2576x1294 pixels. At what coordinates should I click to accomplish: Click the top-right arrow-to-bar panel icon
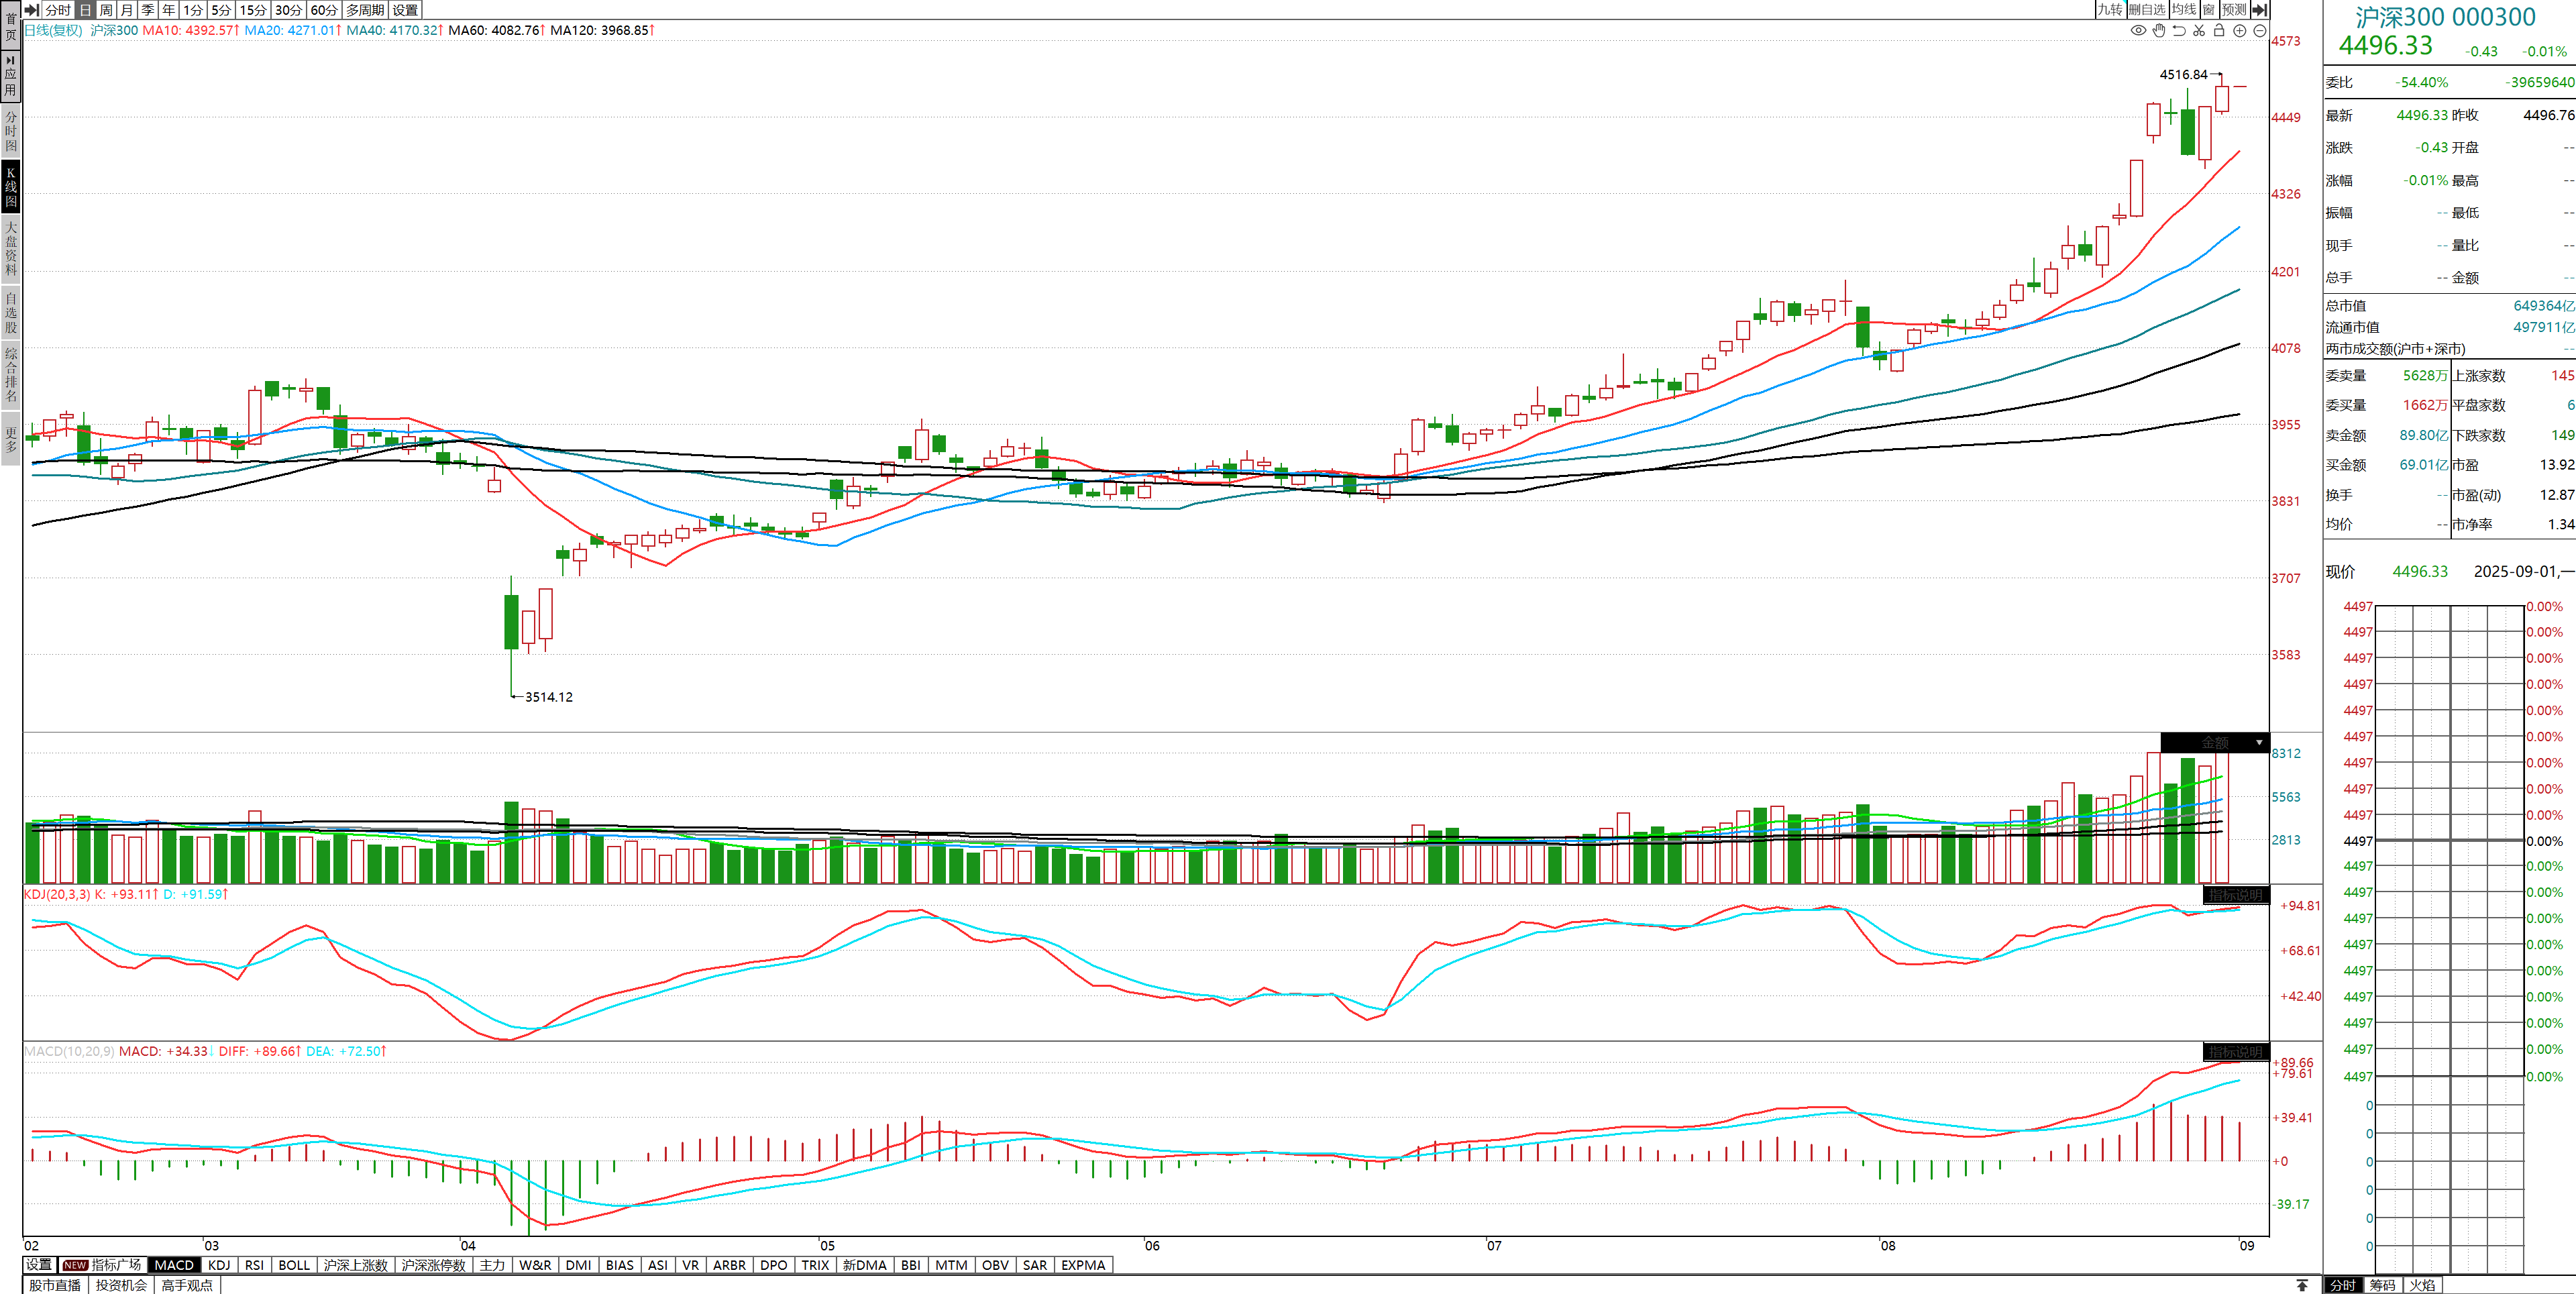(x=2260, y=10)
